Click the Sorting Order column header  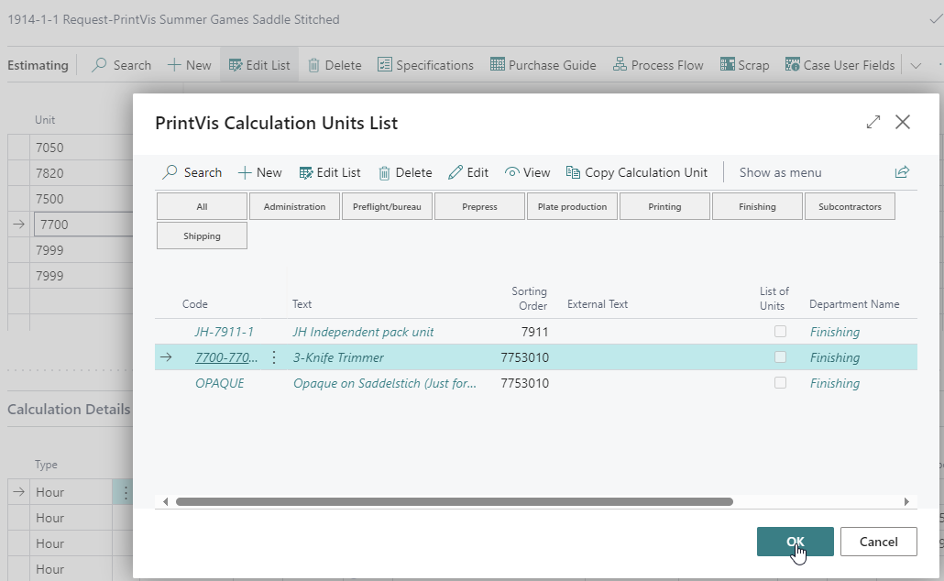[x=529, y=299]
